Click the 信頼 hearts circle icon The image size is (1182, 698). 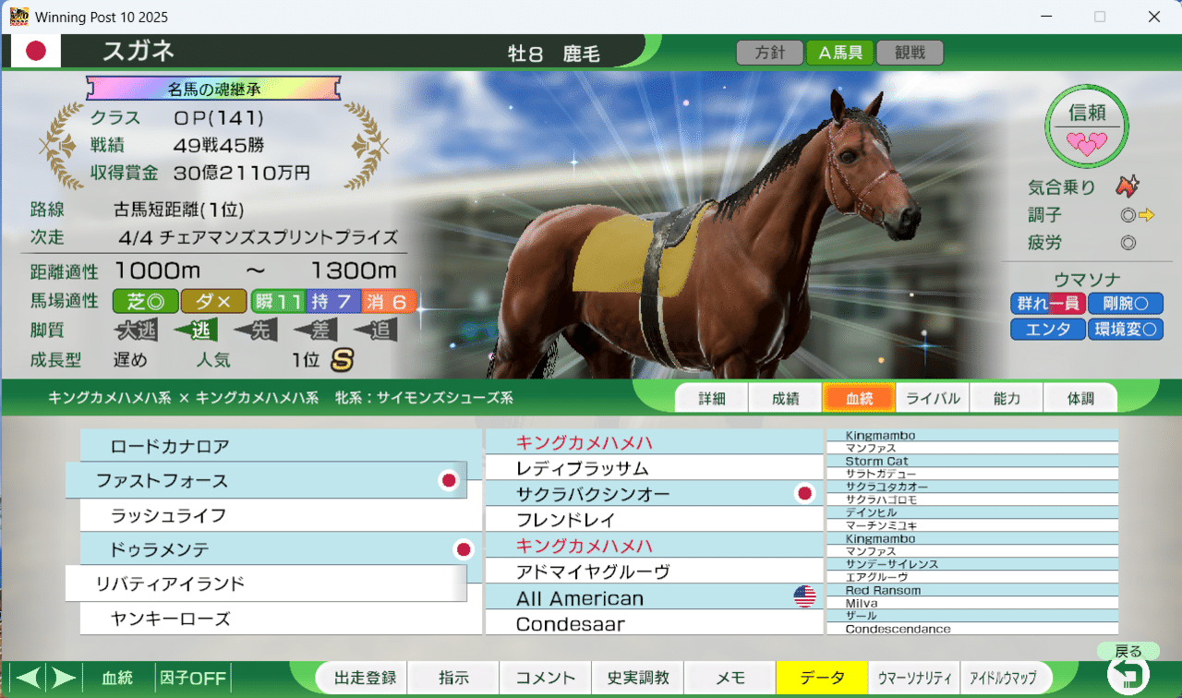[1086, 126]
